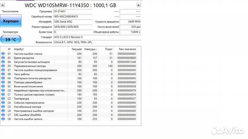This screenshot has height=139, width=248.
Task: Click status icon of attribute C6
Action: (x=3, y=111)
